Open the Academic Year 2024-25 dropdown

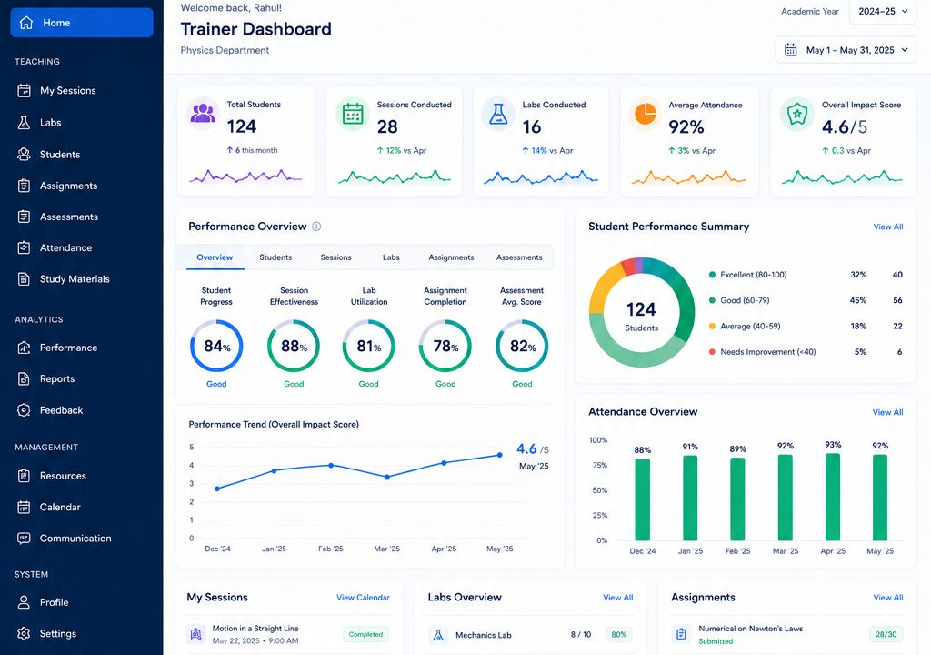coord(883,11)
